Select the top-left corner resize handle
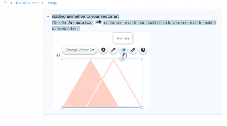This screenshot has width=227, height=126. tap(62, 59)
